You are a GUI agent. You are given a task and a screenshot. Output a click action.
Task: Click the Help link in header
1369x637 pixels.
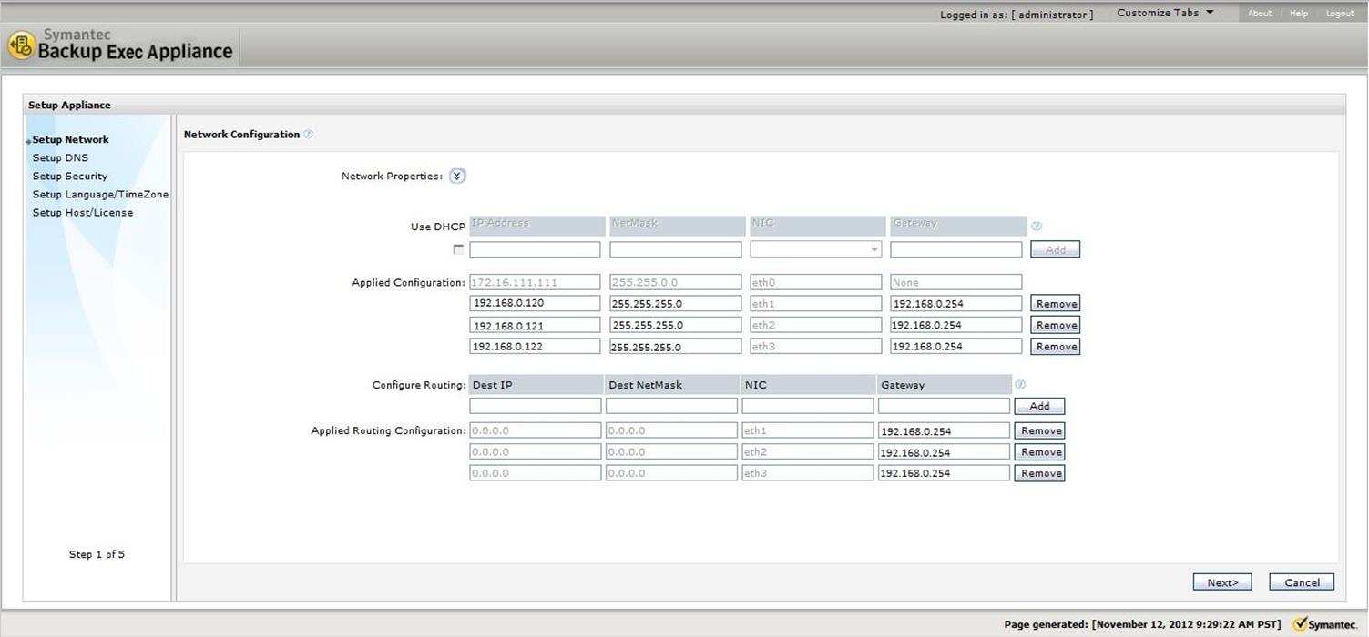1299,14
